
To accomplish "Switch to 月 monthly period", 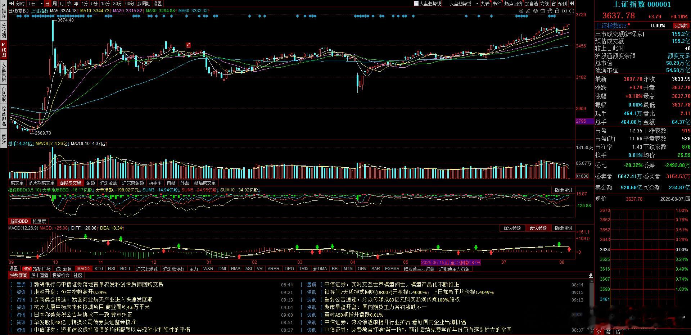I will coord(62,4).
